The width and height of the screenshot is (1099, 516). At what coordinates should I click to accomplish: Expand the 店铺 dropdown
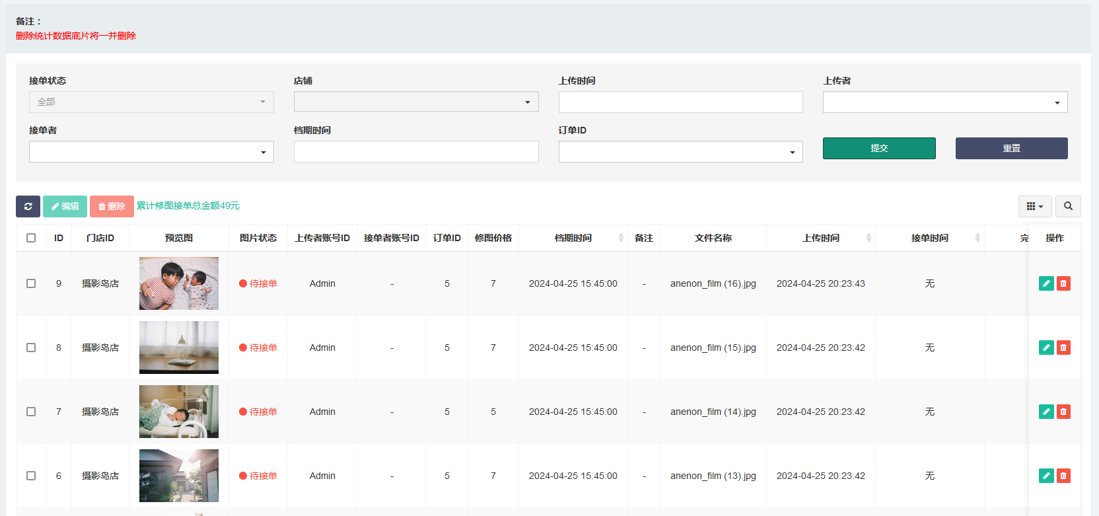tap(416, 102)
